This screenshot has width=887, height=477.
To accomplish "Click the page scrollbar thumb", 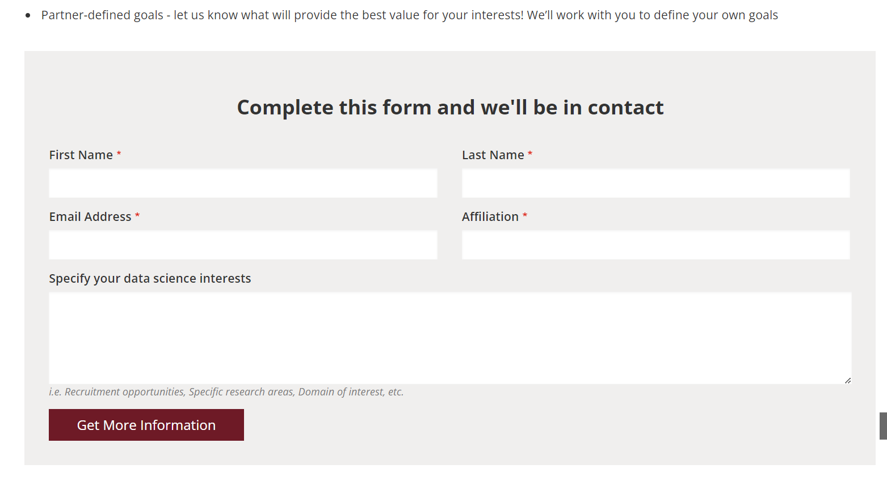I will click(x=883, y=426).
